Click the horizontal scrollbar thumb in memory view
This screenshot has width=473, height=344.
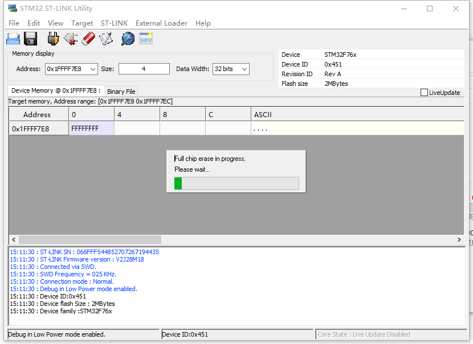click(x=90, y=239)
